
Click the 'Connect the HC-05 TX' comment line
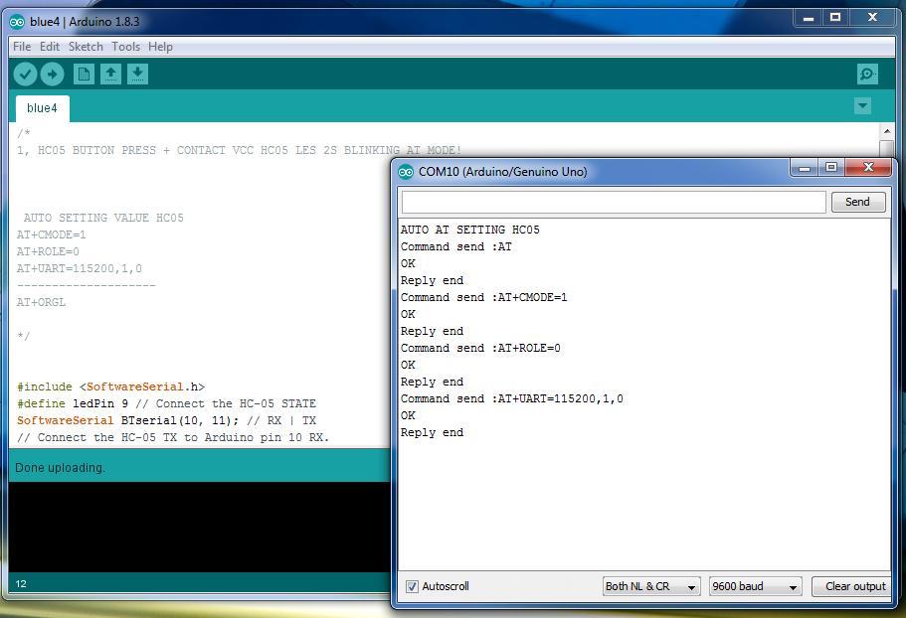coord(173,437)
